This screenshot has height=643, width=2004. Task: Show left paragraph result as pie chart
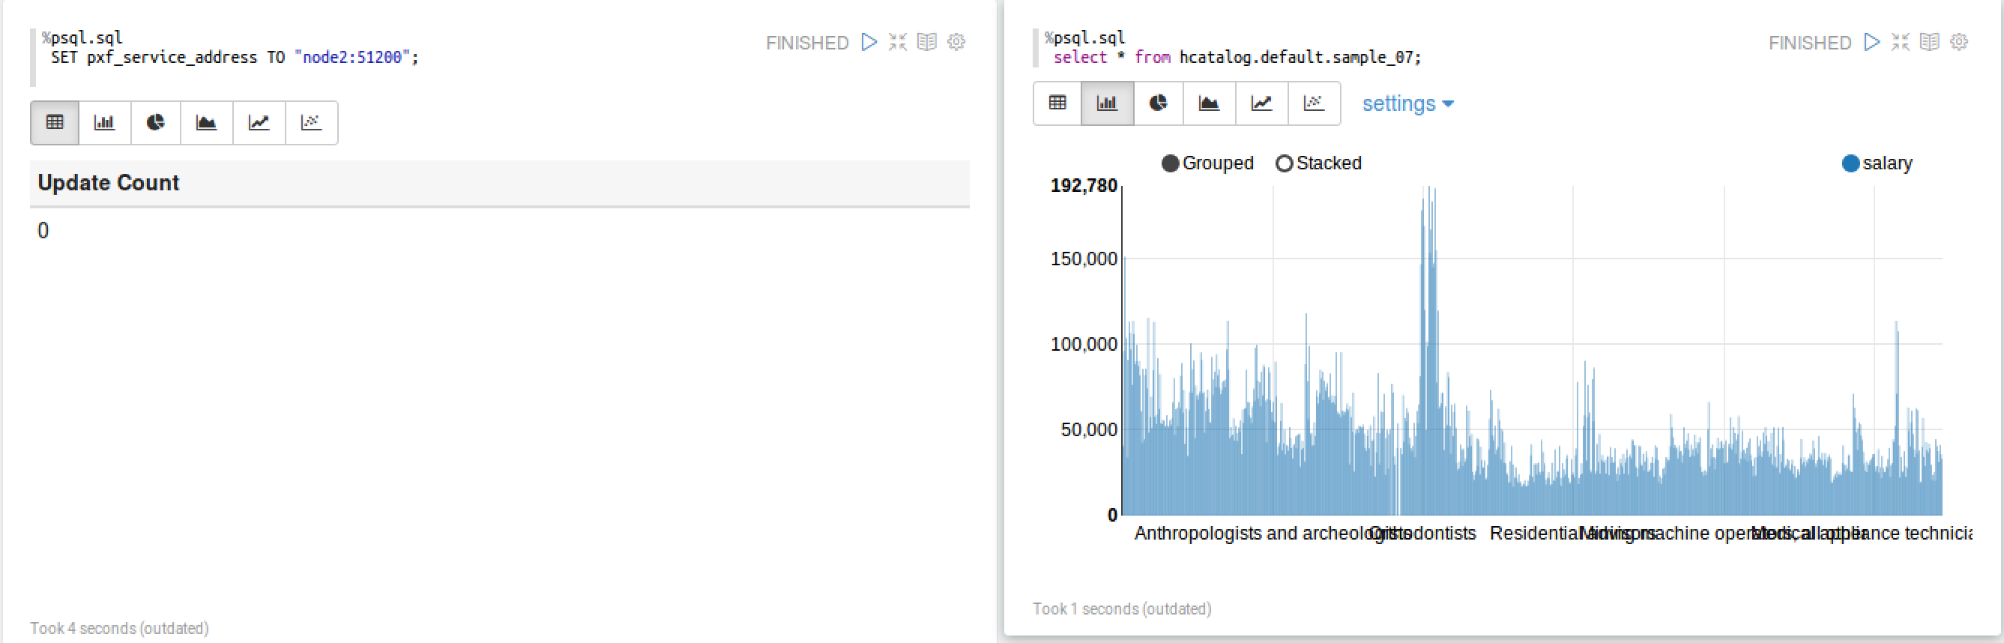pos(156,123)
